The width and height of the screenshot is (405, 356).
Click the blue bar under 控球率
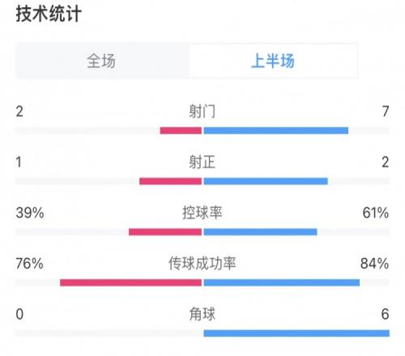260,232
